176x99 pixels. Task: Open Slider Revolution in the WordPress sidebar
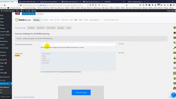tap(5, 77)
